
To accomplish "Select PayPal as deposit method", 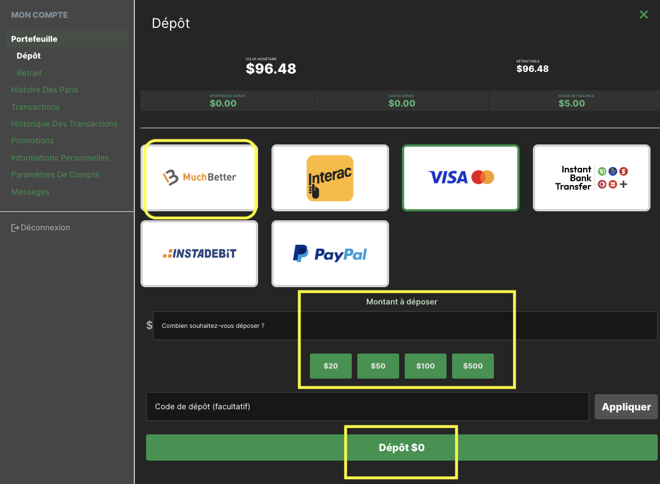I will pyautogui.click(x=330, y=254).
